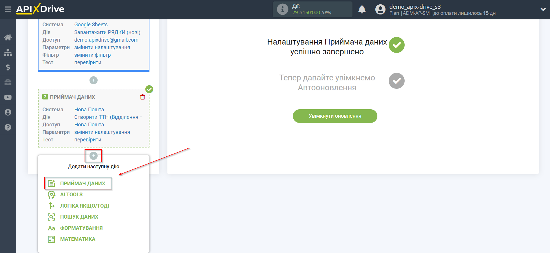
Task: Open briefcase icon in sidebar
Action: click(x=8, y=82)
